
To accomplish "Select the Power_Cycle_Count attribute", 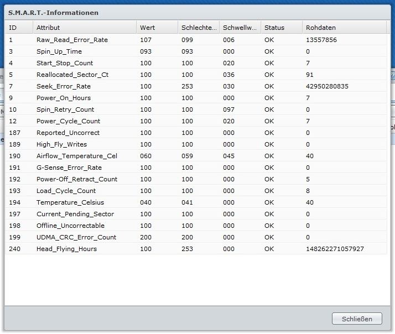I will [68, 121].
